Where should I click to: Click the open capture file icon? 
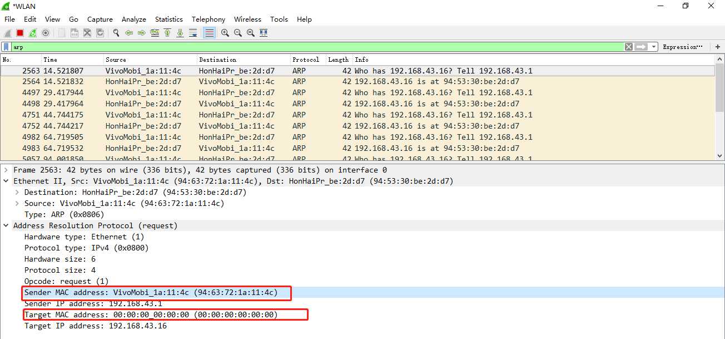click(x=61, y=33)
